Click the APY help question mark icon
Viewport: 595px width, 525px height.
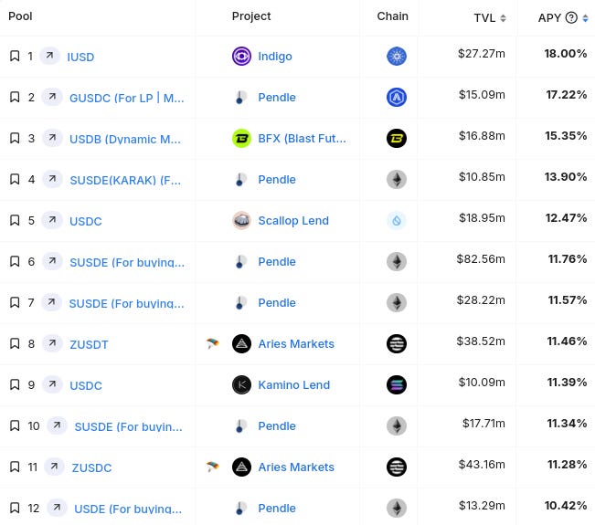click(571, 17)
